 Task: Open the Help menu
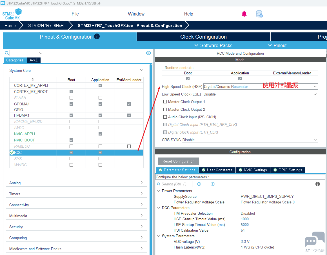[x=188, y=14]
